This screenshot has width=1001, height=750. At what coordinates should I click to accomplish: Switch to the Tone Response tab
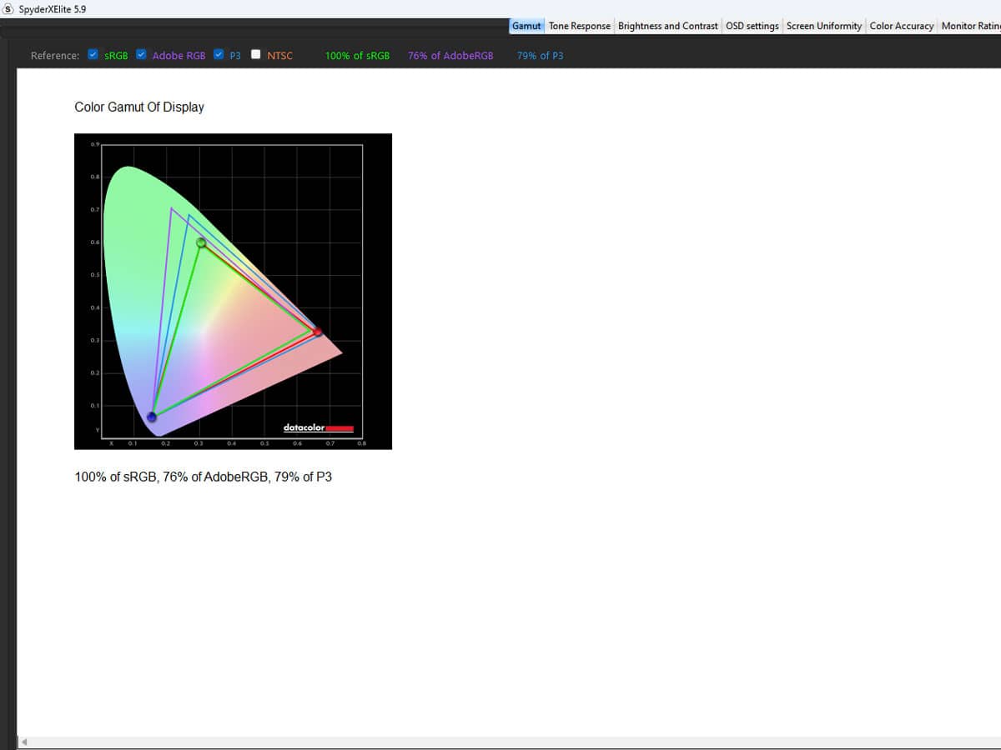(579, 26)
